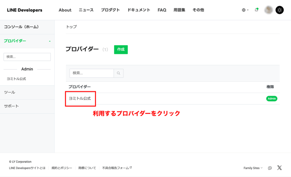
Task: Open LINE Developersサイトとは footer link
Action: 27,168
